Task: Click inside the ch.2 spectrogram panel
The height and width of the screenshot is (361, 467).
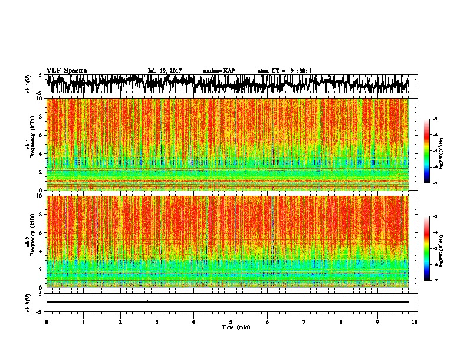Action: pos(228,242)
